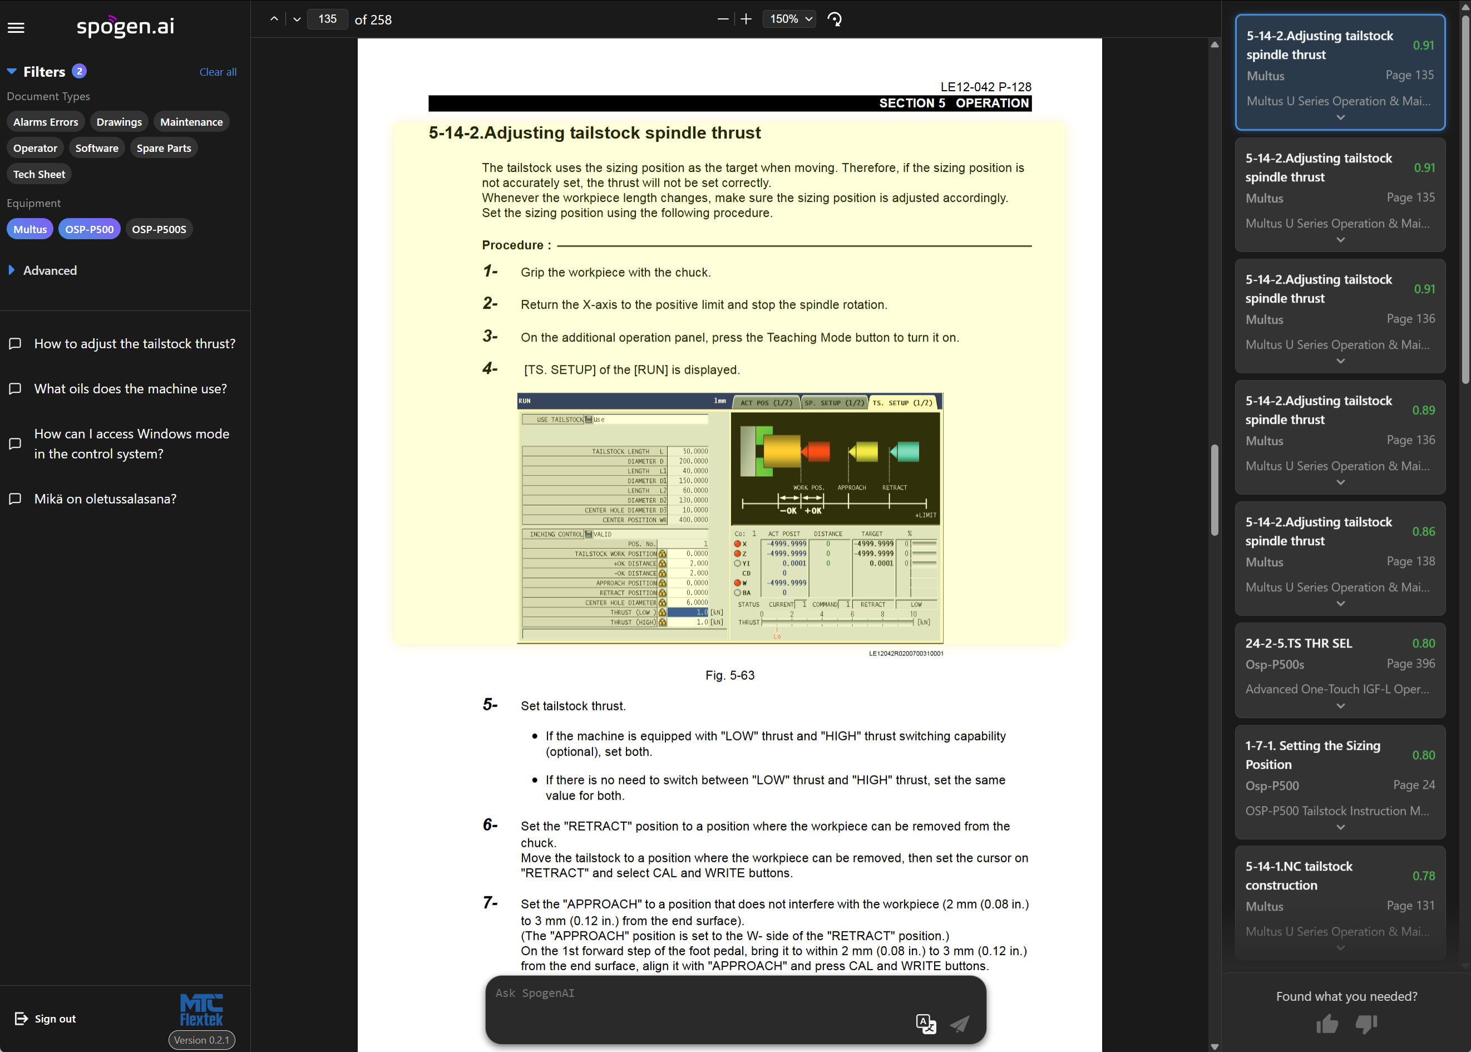Toggle the Alarms Errors filter

click(x=45, y=122)
